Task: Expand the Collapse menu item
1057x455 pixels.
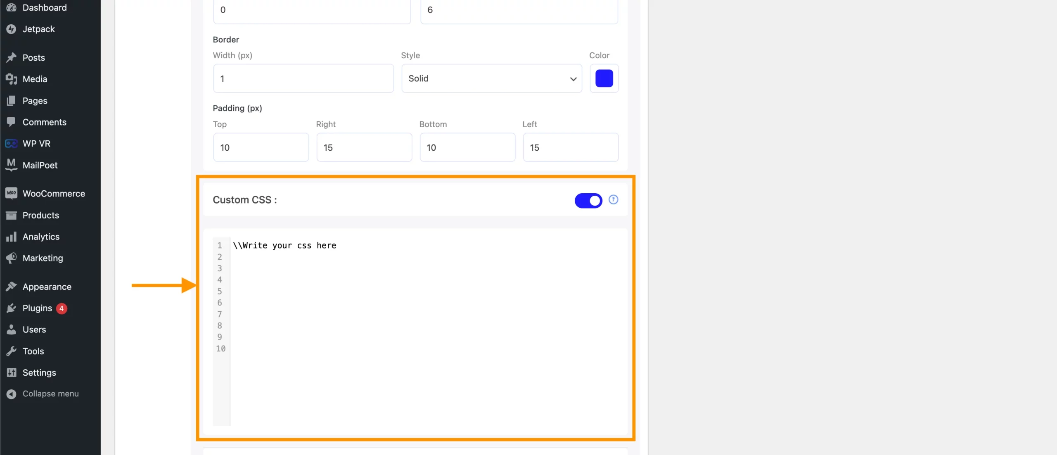Action: tap(50, 393)
